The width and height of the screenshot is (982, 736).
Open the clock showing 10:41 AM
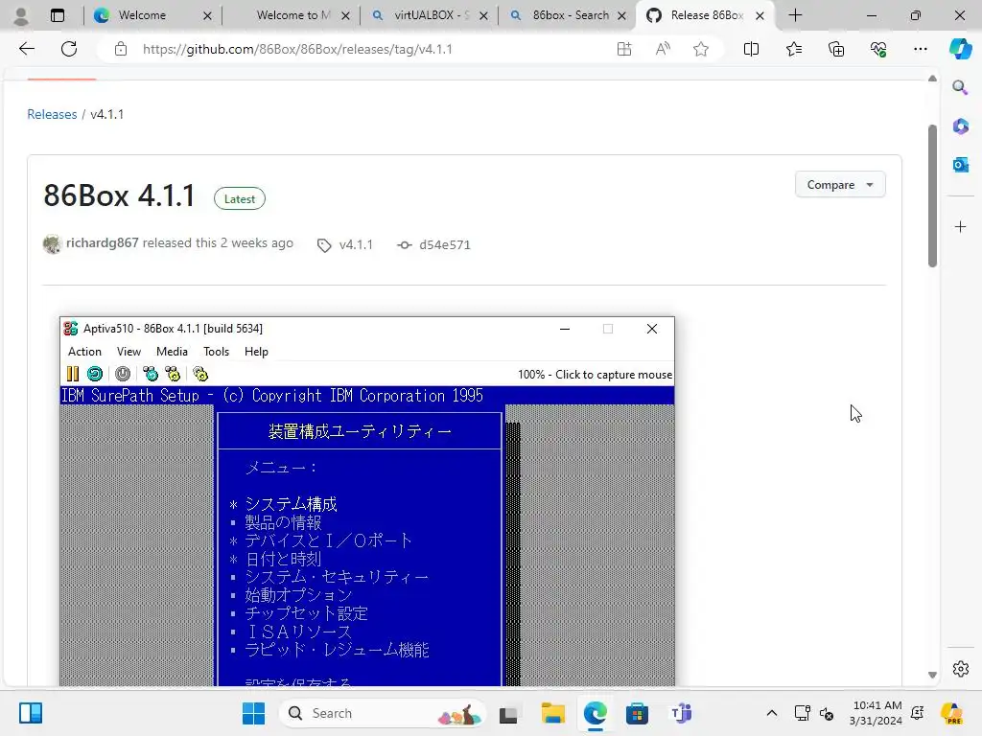877,713
